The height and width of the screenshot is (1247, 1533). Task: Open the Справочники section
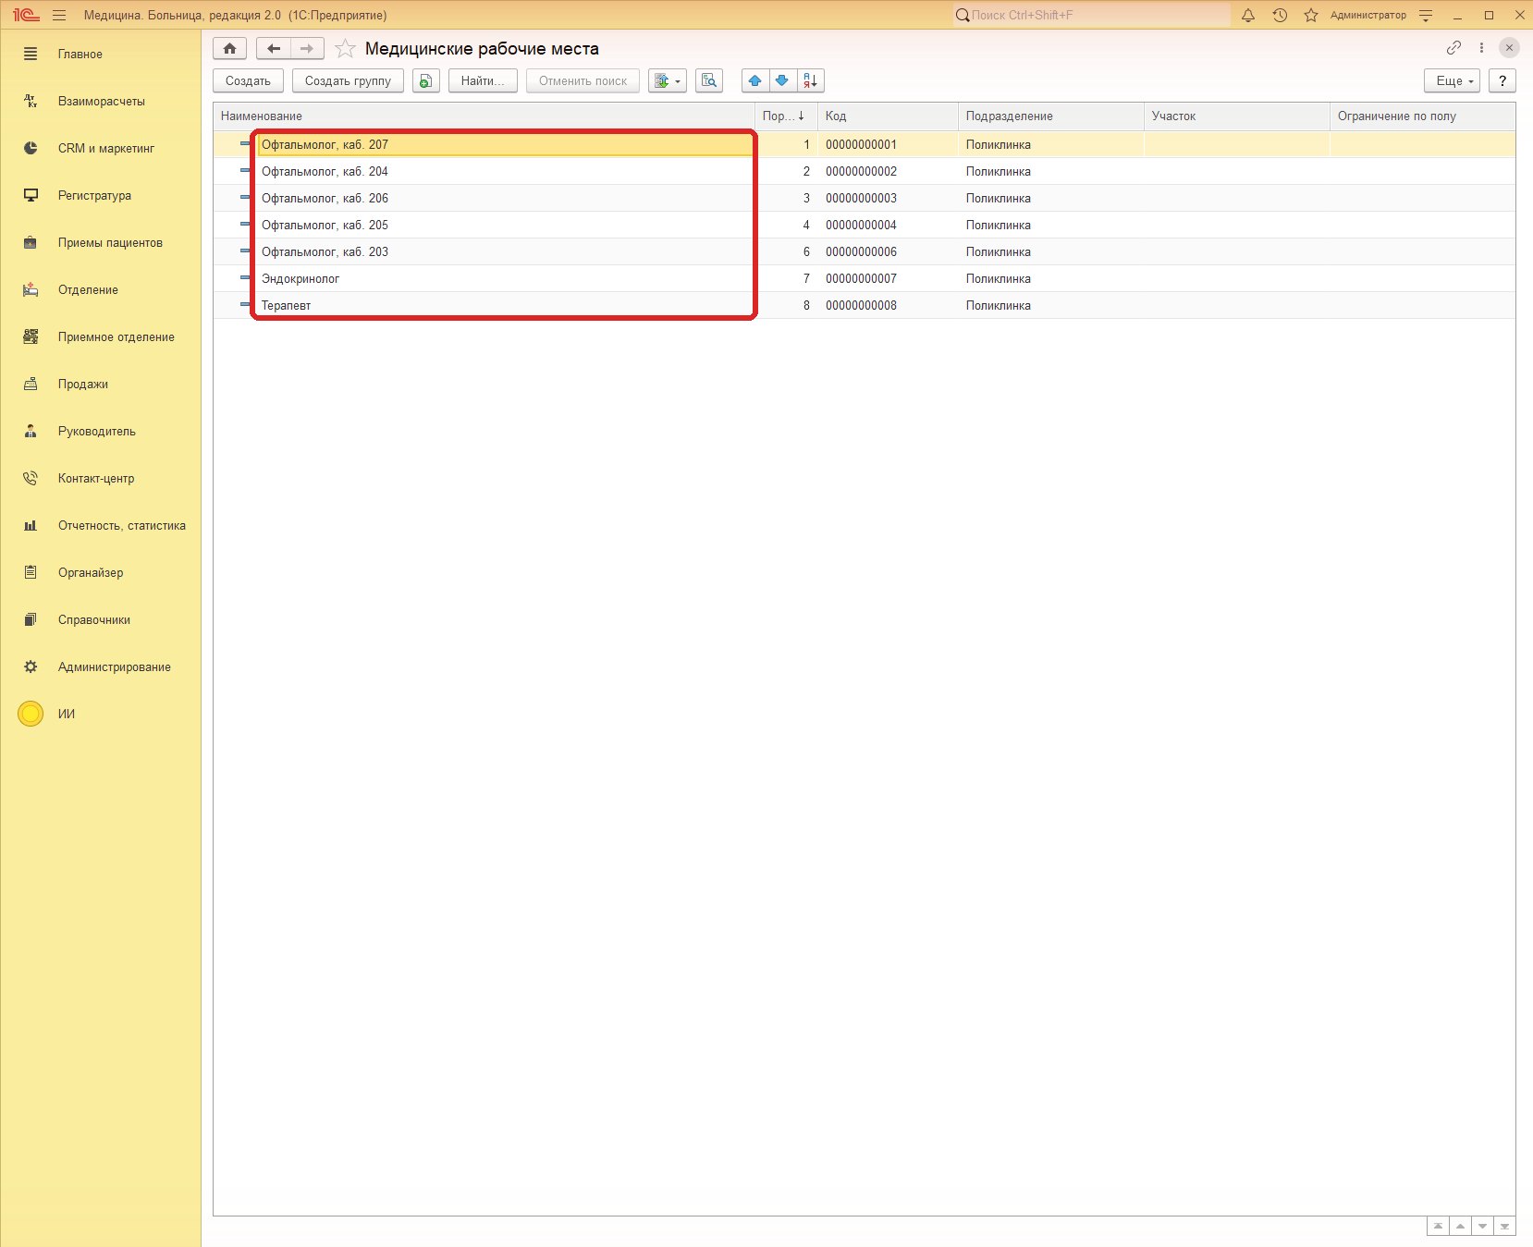pos(101,620)
